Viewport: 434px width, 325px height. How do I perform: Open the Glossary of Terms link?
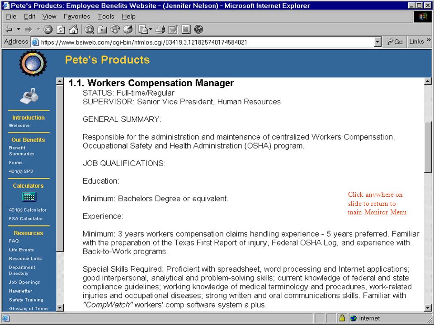pos(28,308)
